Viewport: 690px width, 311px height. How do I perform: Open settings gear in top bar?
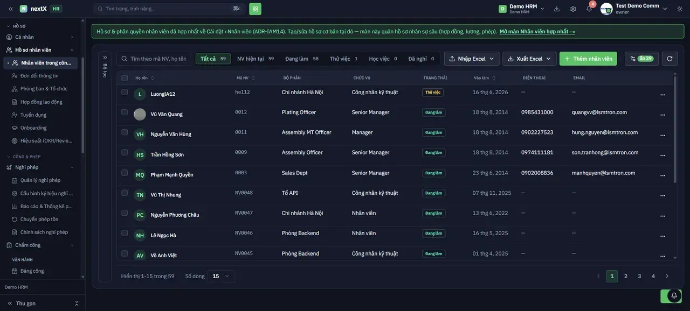point(573,9)
